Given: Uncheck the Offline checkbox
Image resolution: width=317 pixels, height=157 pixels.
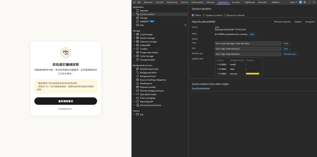Looking at the screenshot, I should click(193, 15).
